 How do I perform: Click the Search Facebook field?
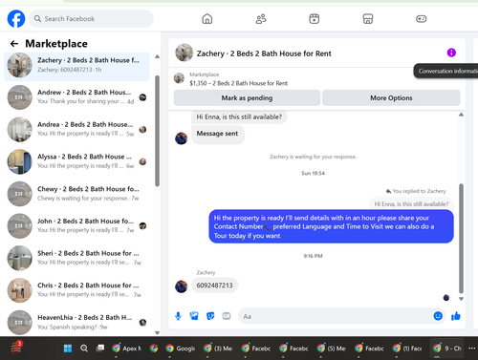(x=91, y=19)
